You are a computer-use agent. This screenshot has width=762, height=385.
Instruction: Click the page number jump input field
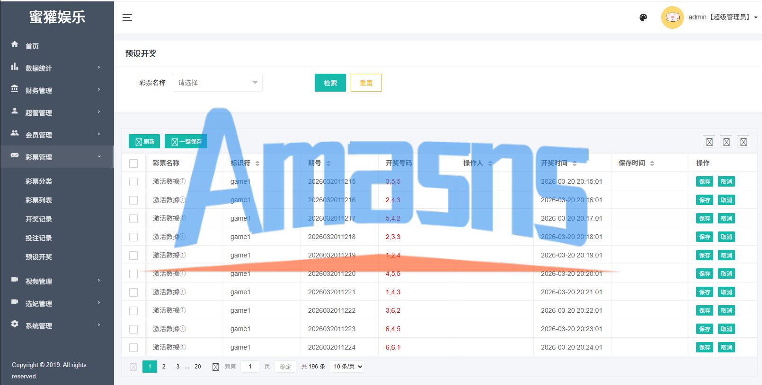[250, 367]
